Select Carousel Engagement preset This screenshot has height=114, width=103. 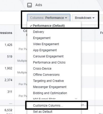point(48,56)
